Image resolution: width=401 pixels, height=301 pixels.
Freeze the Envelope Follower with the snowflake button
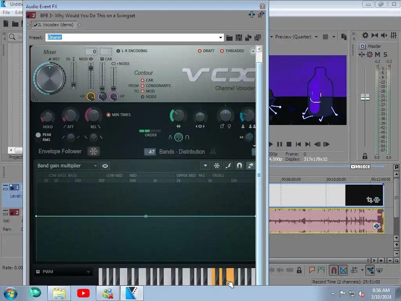tap(93, 151)
